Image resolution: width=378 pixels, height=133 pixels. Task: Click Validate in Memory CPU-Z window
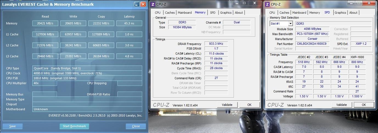(227, 105)
